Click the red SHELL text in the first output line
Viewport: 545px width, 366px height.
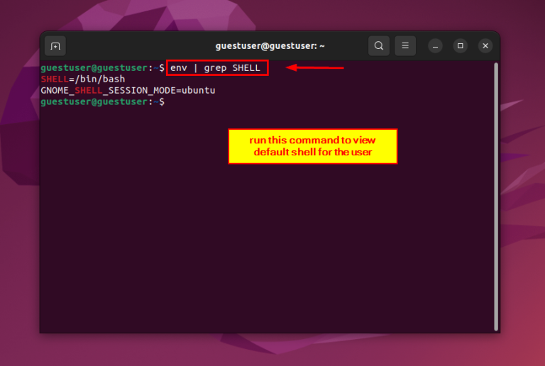pos(55,79)
